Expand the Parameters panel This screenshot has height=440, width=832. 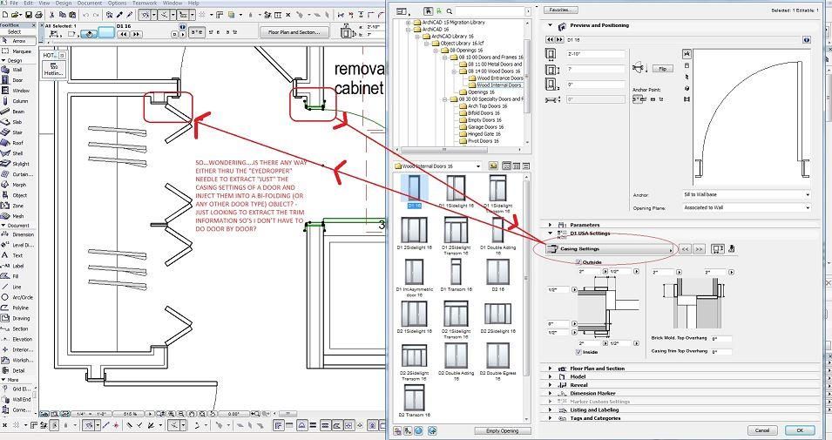(551, 225)
